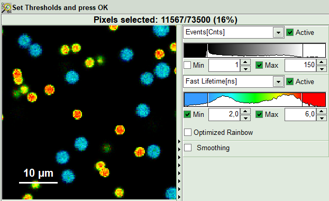Increase Fast Lifetime Min with up arrow
Image resolution: width=329 pixels, height=201 pixels.
click(x=245, y=111)
